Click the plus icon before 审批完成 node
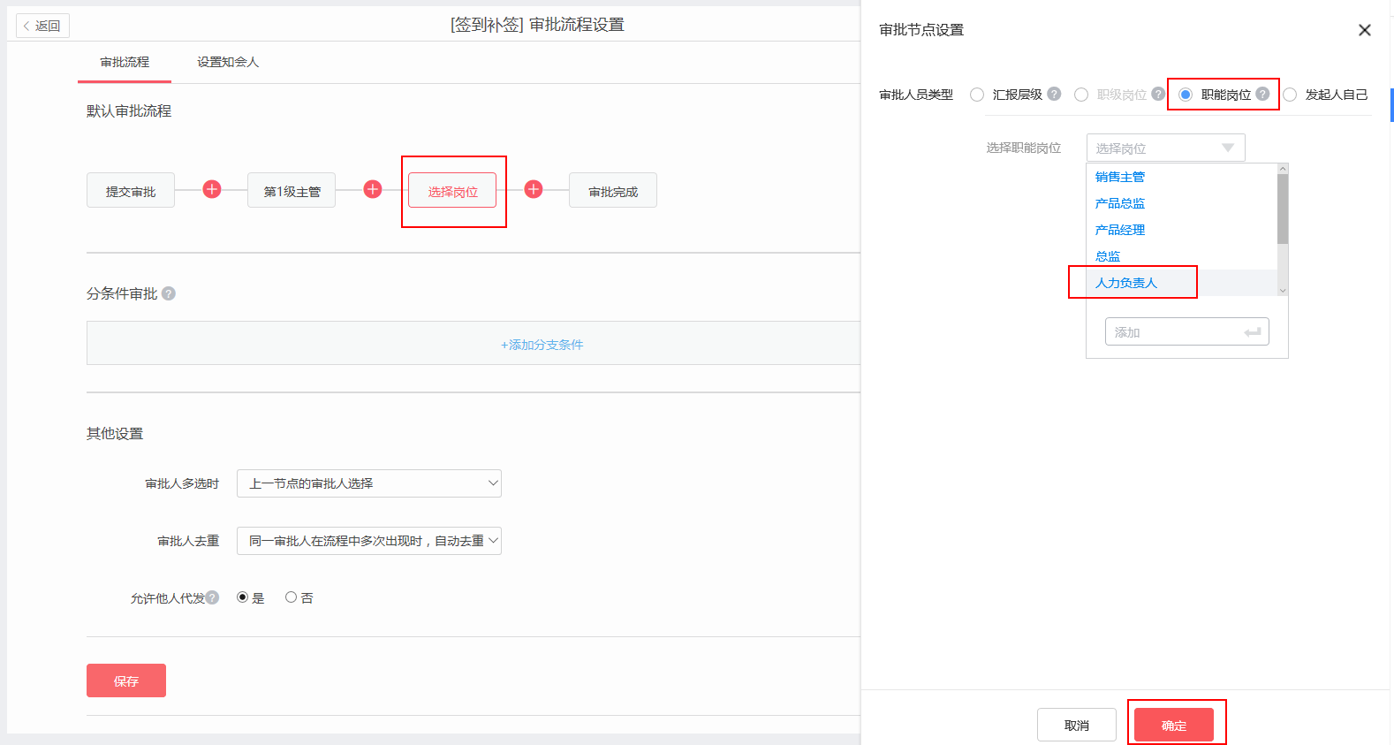Image resolution: width=1394 pixels, height=745 pixels. (x=534, y=189)
